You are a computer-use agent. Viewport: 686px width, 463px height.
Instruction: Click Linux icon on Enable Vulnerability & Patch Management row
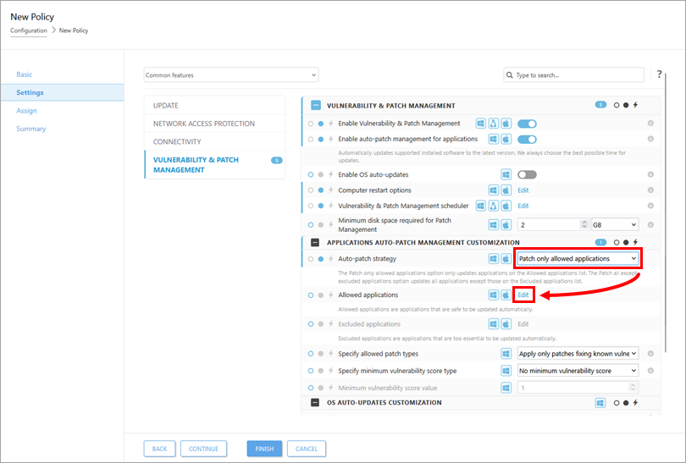click(x=493, y=124)
